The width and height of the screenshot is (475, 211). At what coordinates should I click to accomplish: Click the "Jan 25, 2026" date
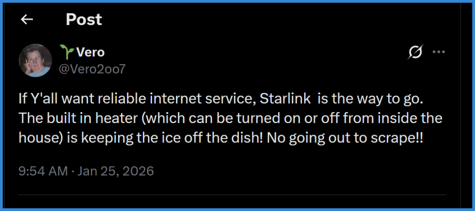click(116, 171)
